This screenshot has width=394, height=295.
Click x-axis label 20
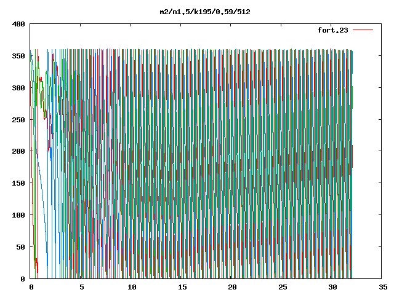[x=232, y=287]
